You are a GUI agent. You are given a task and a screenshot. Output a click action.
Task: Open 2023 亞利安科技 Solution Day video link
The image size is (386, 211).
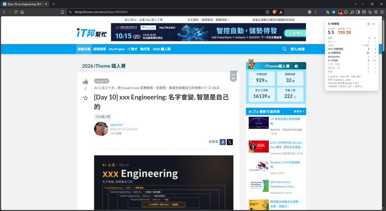click(286, 145)
